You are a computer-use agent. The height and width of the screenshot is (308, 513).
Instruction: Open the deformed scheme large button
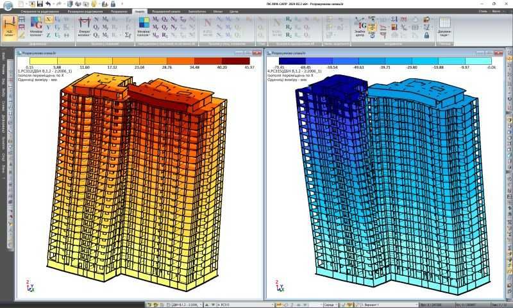(x=10, y=27)
